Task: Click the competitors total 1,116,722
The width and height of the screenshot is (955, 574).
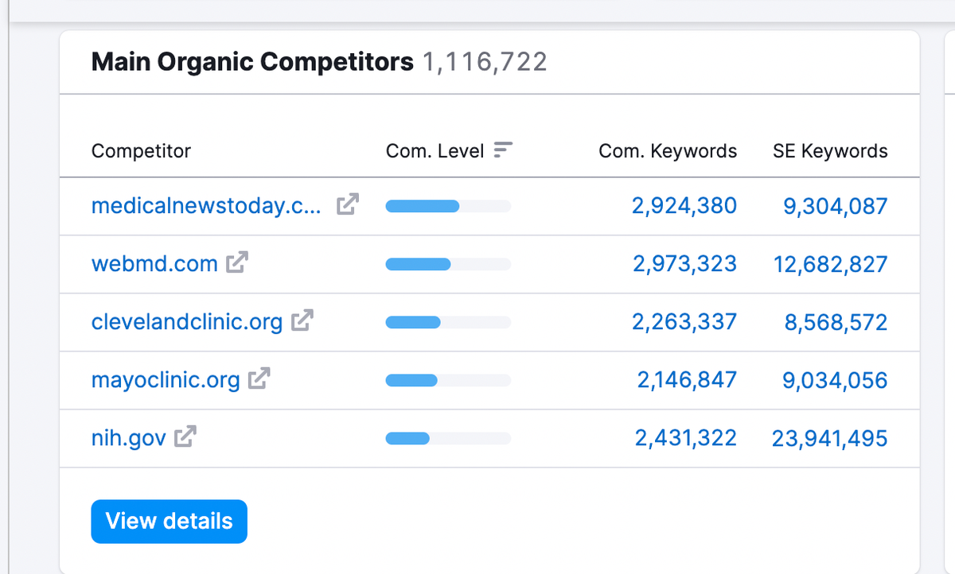Action: coord(485,62)
